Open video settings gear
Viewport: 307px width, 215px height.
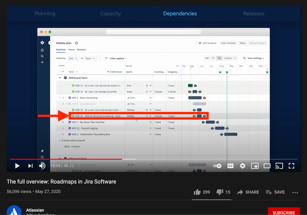click(243, 166)
